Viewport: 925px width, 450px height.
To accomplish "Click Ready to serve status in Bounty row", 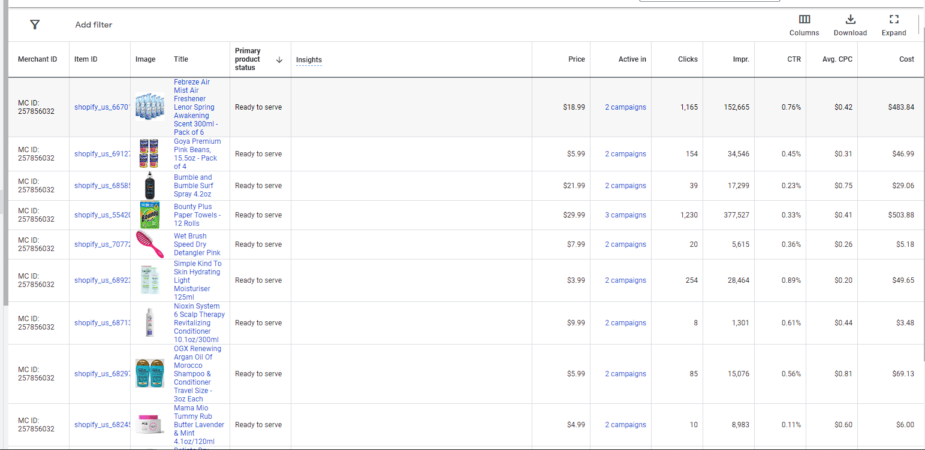I will tap(258, 215).
